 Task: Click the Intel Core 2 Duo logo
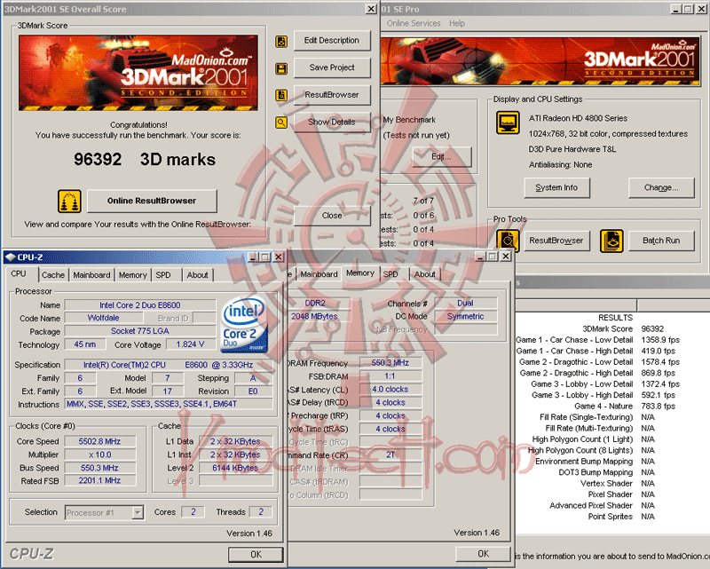(243, 324)
